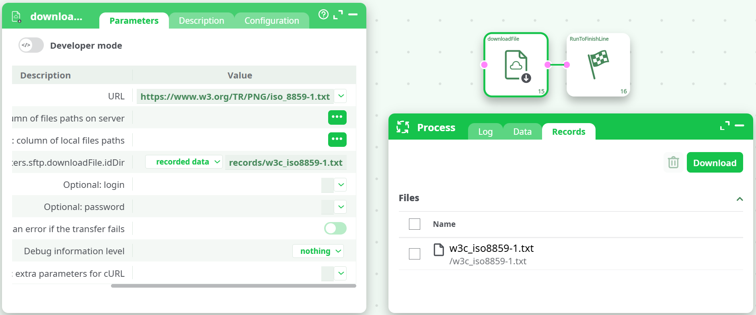Minimize the Process panel

740,126
